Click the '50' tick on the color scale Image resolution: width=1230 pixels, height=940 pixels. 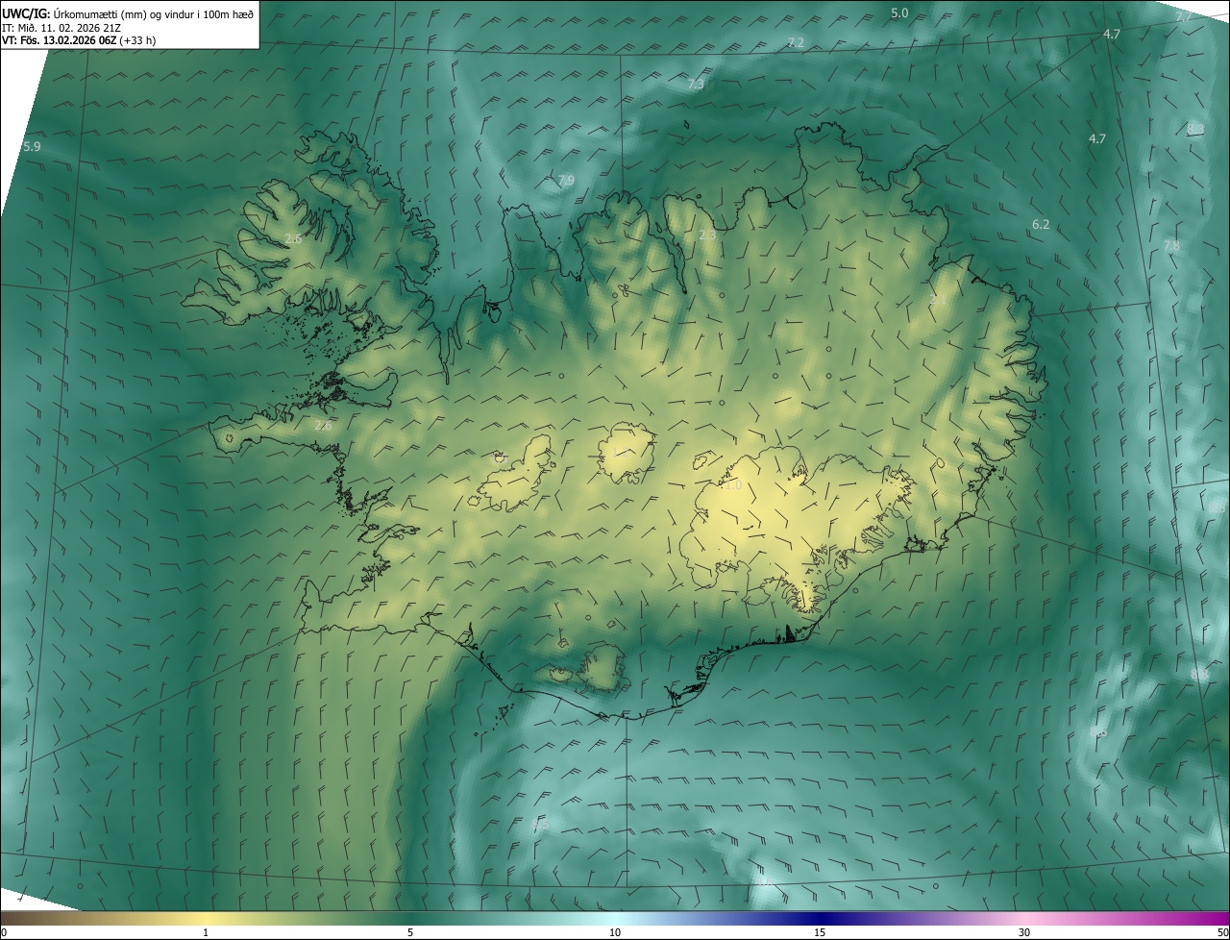[1222, 932]
